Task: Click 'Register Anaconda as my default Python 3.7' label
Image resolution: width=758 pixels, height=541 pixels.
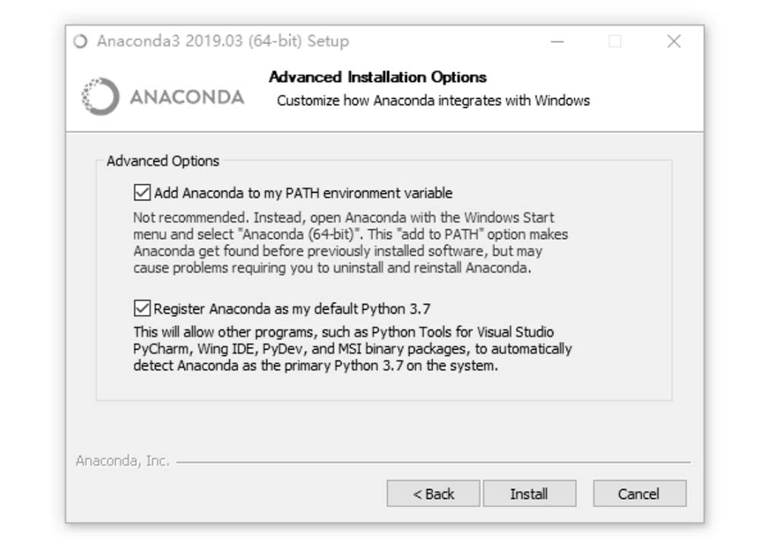Action: (292, 308)
